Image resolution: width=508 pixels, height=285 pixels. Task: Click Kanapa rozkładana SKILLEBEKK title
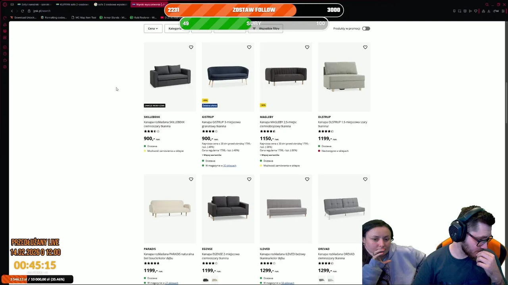164,124
